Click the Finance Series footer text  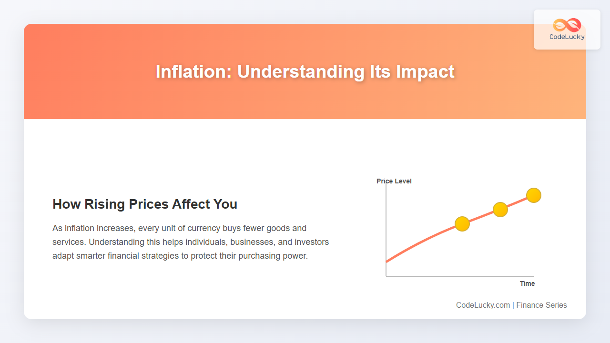(542, 305)
